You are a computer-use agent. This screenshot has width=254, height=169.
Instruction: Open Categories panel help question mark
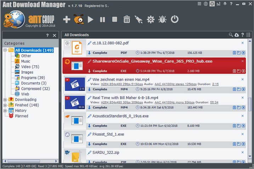(47, 35)
